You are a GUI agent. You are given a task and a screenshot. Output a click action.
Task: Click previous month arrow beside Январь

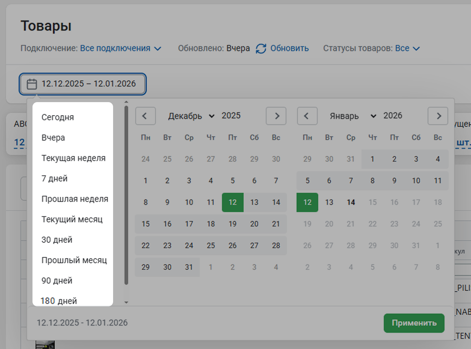click(x=307, y=116)
